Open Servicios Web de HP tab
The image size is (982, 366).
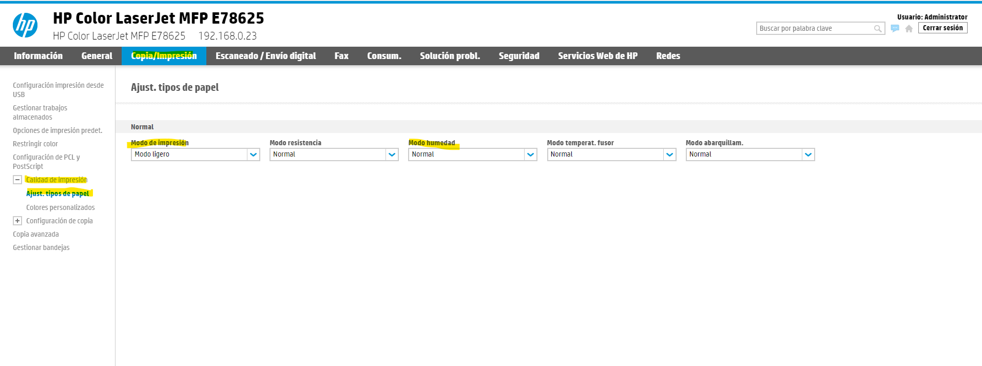click(x=598, y=56)
